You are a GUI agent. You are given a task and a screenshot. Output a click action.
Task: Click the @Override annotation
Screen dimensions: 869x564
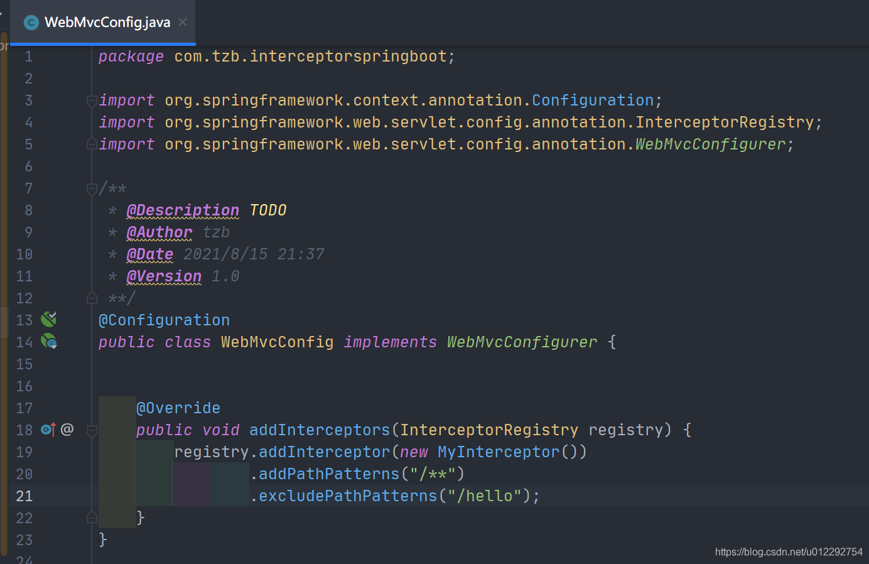coord(178,408)
